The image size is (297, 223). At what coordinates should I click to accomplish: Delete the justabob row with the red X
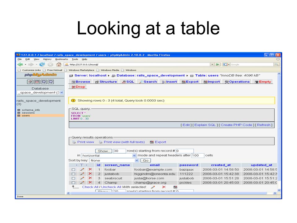click(90, 174)
